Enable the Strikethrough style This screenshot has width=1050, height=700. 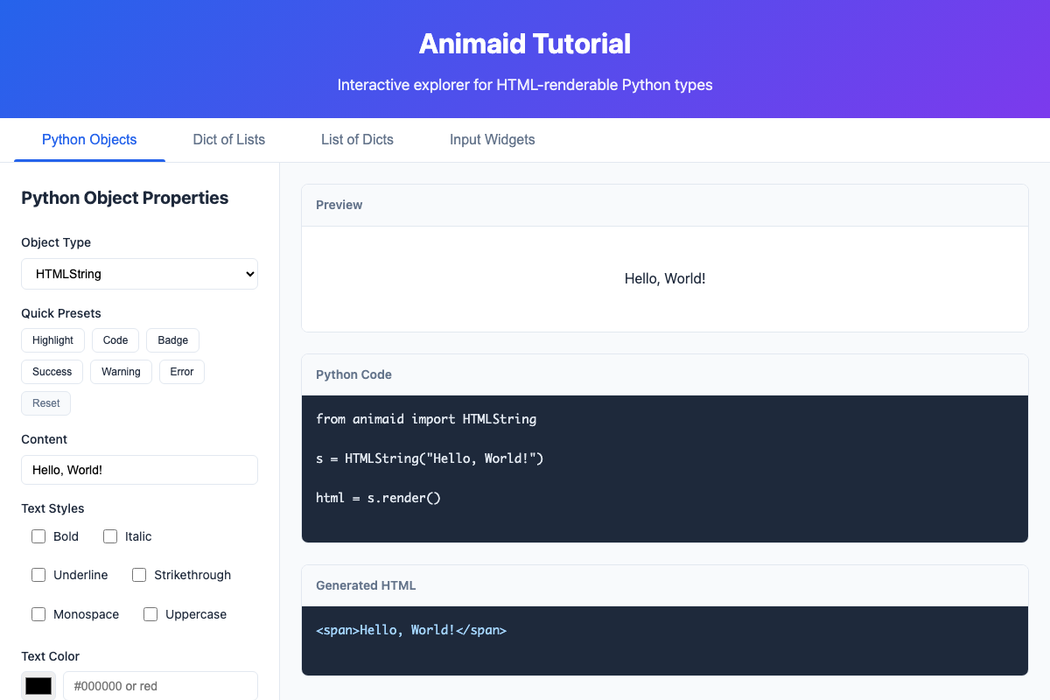[x=138, y=575]
